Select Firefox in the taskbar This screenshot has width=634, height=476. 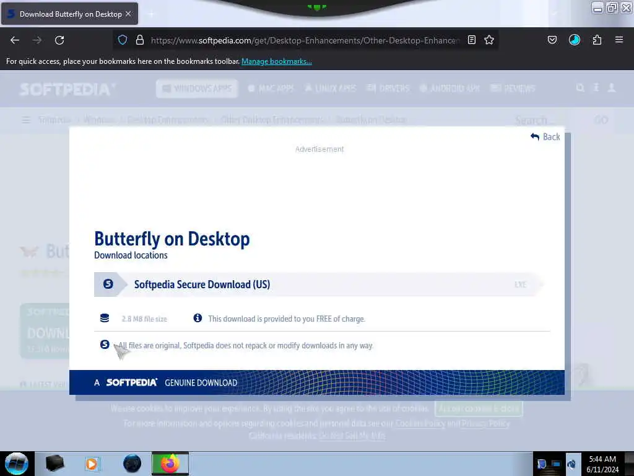[x=170, y=464]
